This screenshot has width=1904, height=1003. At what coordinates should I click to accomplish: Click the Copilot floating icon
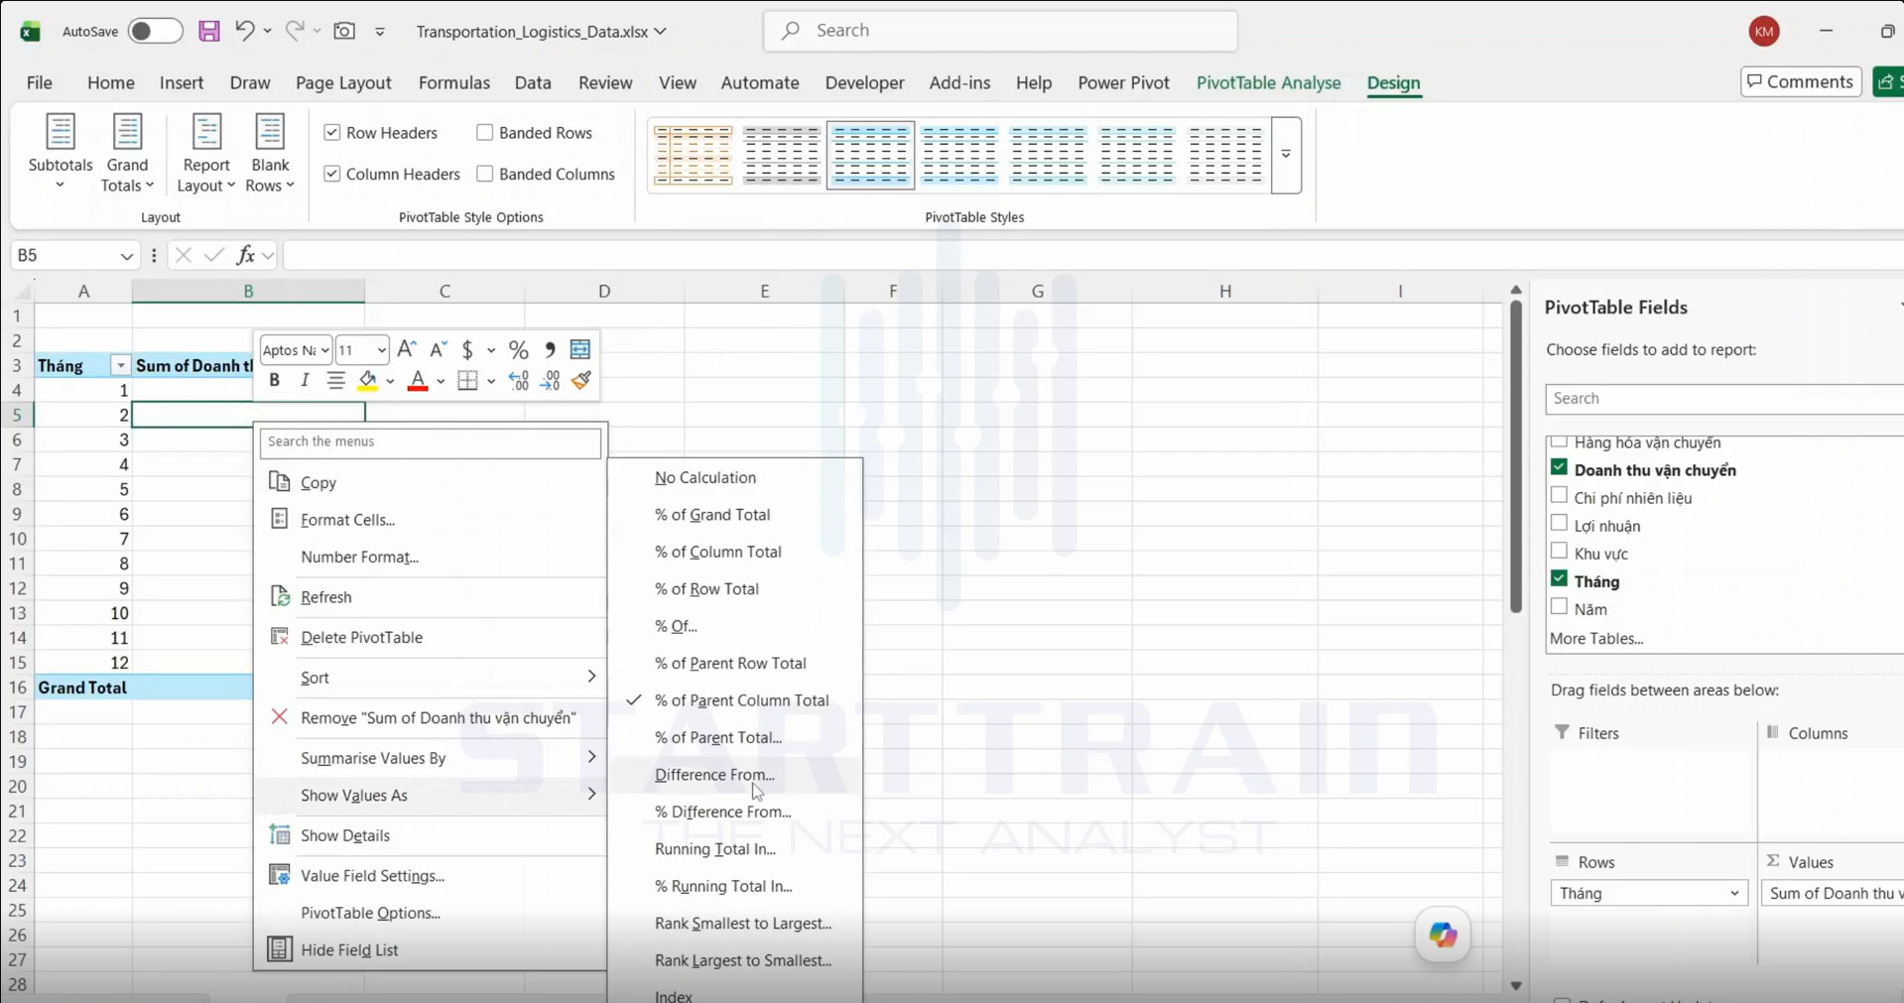[x=1442, y=935]
